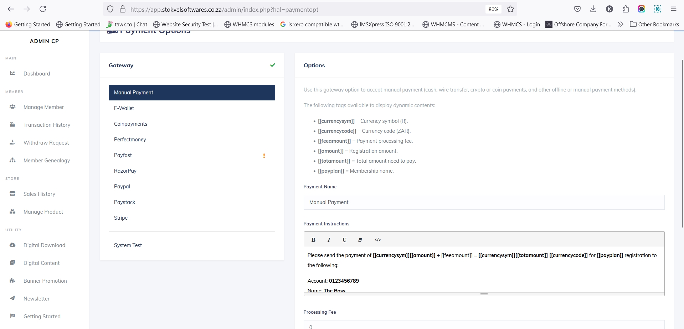Open IMSXpress ISO 9001 bookmark
684x329 pixels.
tap(383, 24)
